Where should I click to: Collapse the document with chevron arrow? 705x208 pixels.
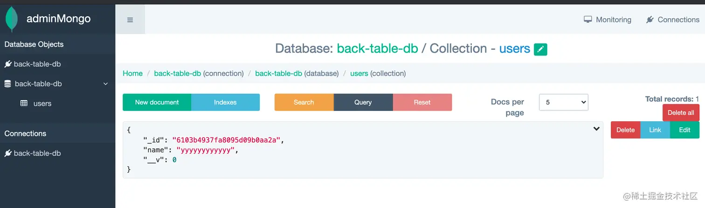(596, 129)
